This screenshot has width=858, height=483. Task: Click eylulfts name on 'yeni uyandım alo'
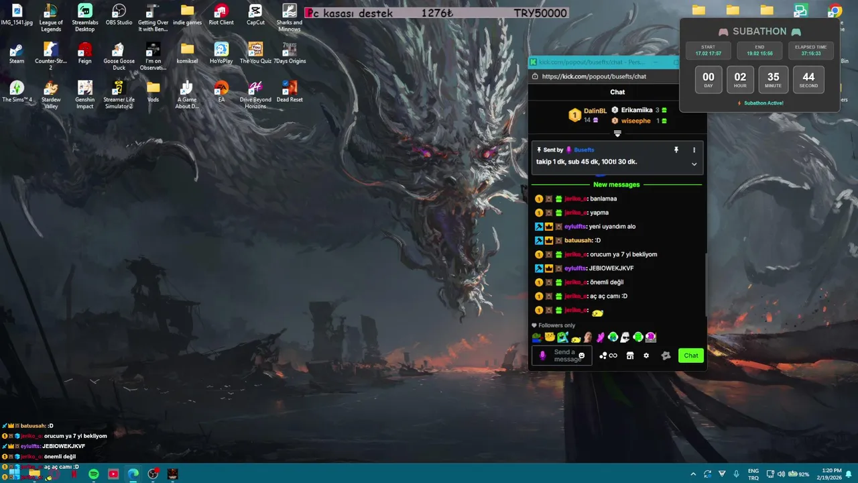576,227
